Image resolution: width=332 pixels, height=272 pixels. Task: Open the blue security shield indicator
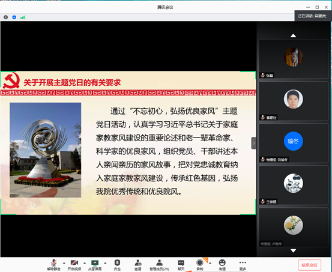(x=14, y=17)
